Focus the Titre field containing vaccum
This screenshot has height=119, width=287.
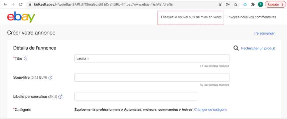pos(152,58)
